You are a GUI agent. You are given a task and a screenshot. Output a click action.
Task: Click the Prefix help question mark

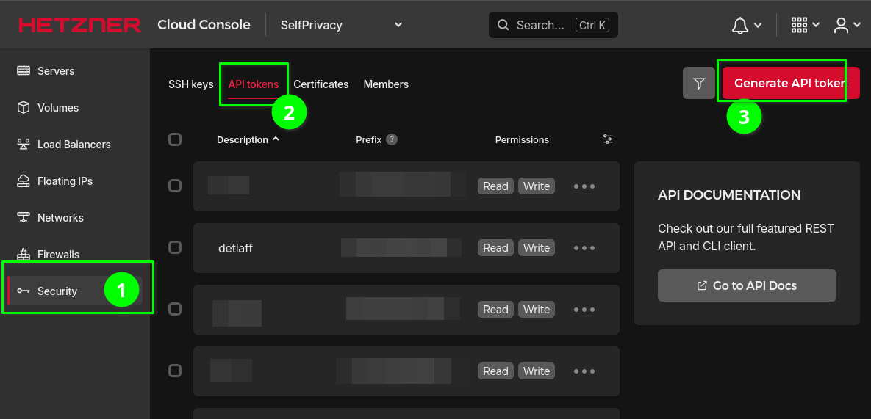pyautogui.click(x=392, y=139)
